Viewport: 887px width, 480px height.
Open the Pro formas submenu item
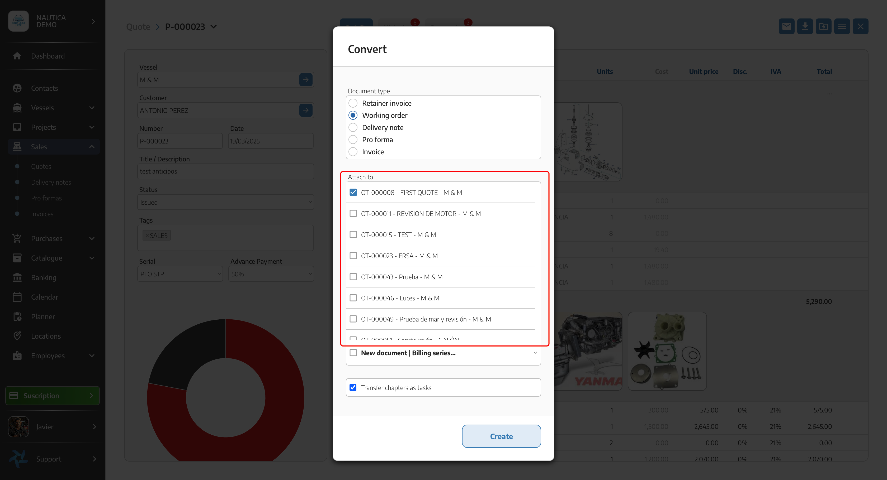point(46,198)
